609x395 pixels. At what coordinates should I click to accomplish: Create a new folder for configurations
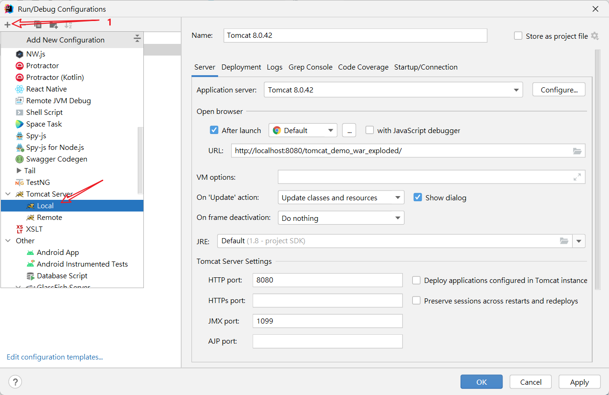point(53,24)
